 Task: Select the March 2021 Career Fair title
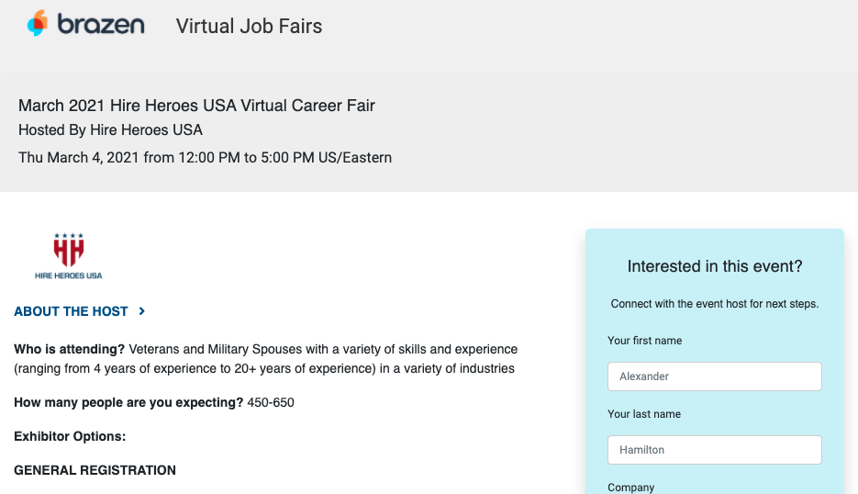[196, 106]
